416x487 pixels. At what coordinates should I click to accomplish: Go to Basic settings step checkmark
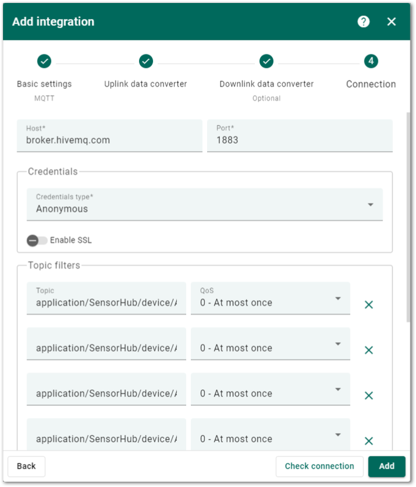(44, 61)
